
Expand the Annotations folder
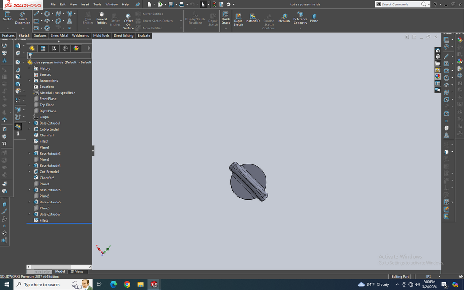point(29,81)
